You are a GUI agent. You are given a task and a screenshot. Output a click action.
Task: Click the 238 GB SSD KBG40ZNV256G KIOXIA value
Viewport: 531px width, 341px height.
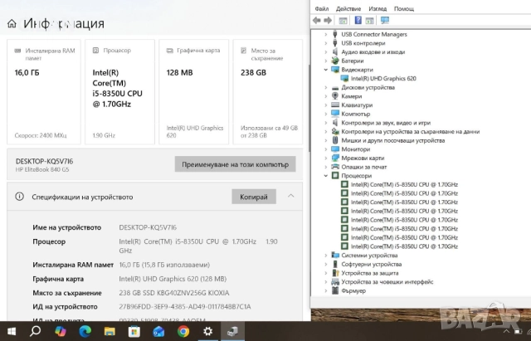[174, 293]
